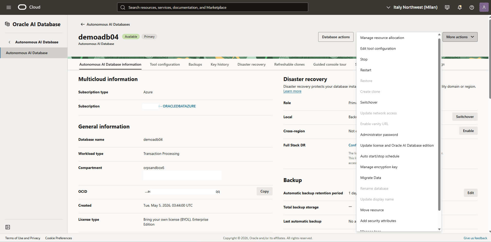The height and width of the screenshot is (242, 491).
Task: Click the Switchover button for Local
Action: pyautogui.click(x=465, y=117)
